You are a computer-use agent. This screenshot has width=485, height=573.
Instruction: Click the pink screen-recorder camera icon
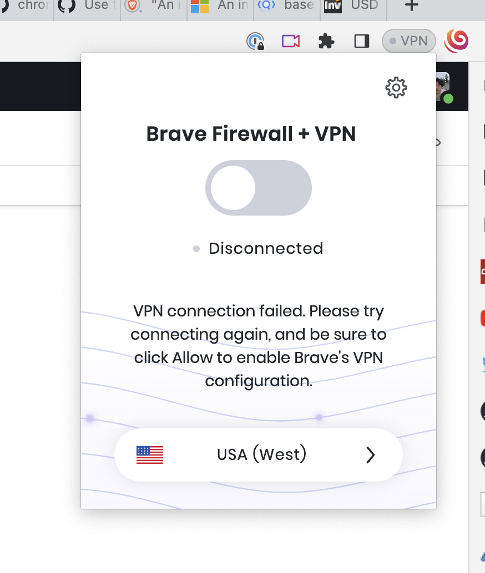(x=290, y=41)
